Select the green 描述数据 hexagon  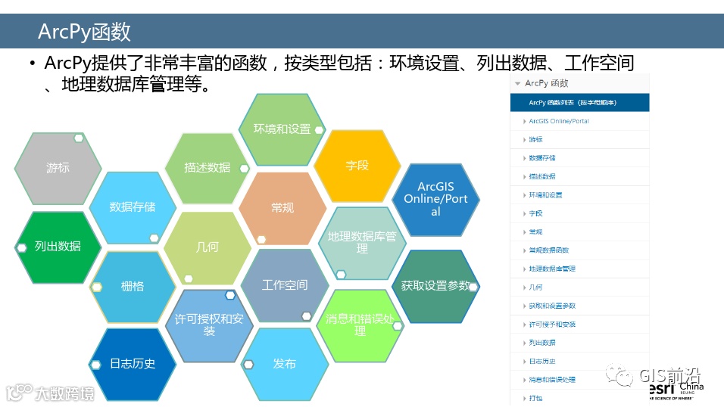(208, 168)
